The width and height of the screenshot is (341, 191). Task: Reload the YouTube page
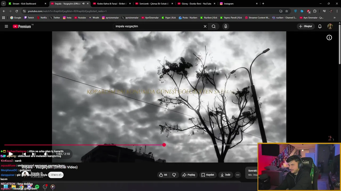[17, 11]
